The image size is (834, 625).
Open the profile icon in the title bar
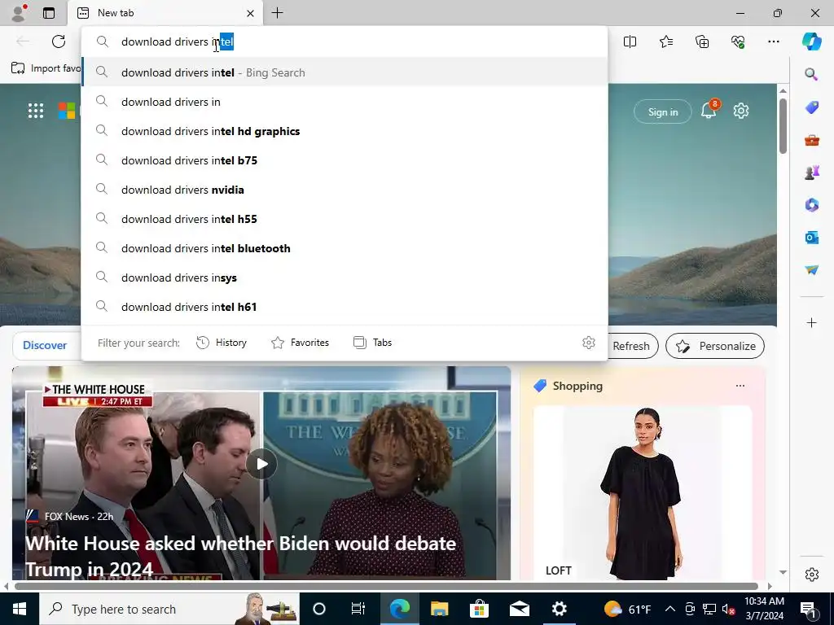coord(20,13)
